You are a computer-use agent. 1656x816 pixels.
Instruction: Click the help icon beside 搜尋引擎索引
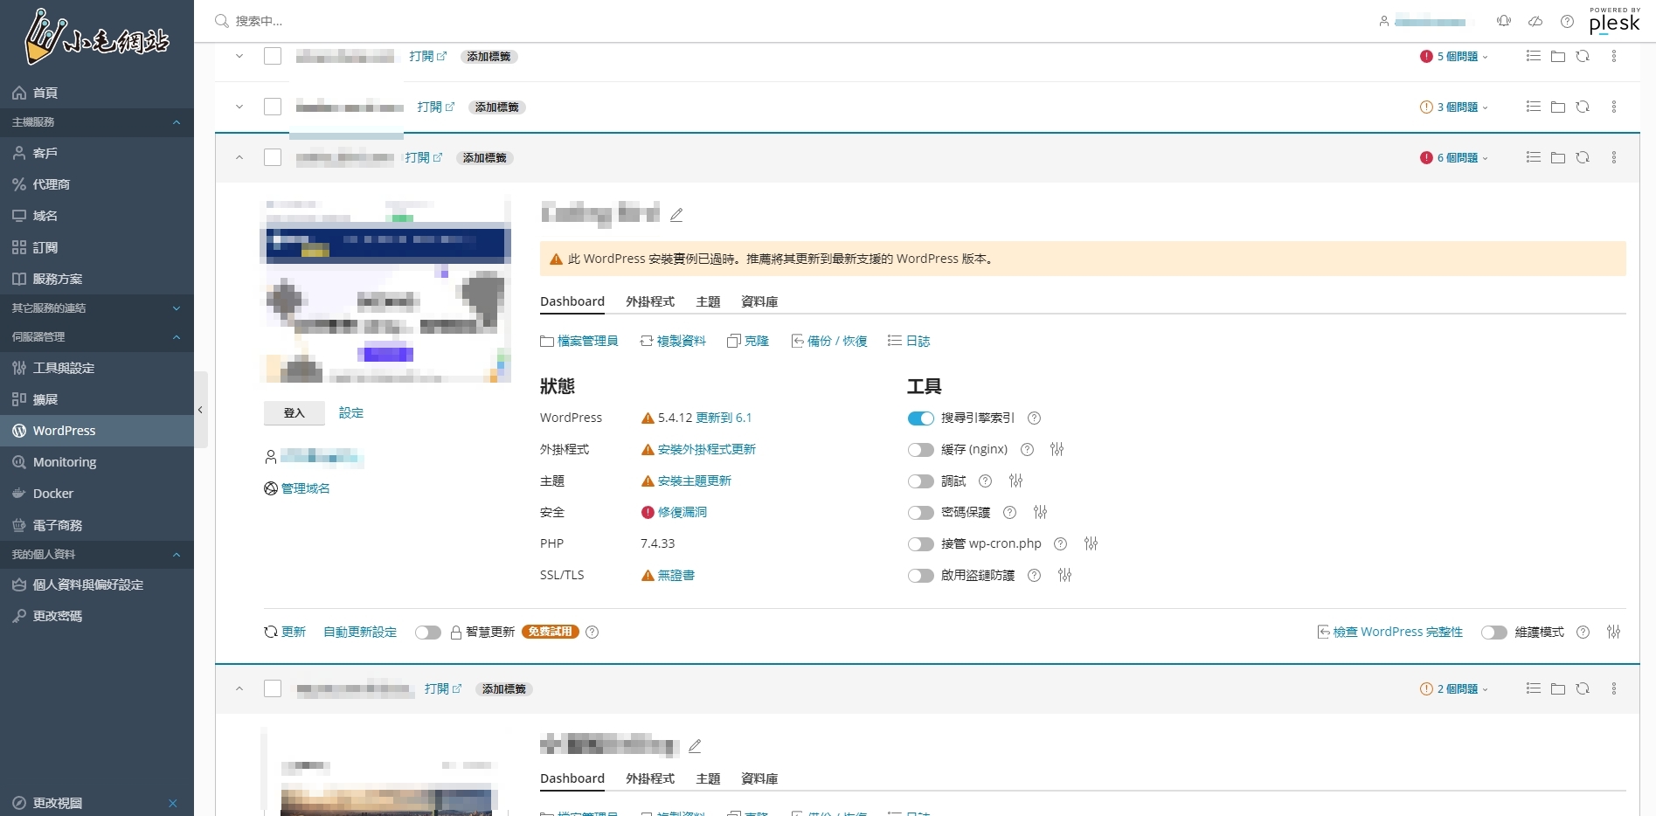pyautogui.click(x=1034, y=418)
